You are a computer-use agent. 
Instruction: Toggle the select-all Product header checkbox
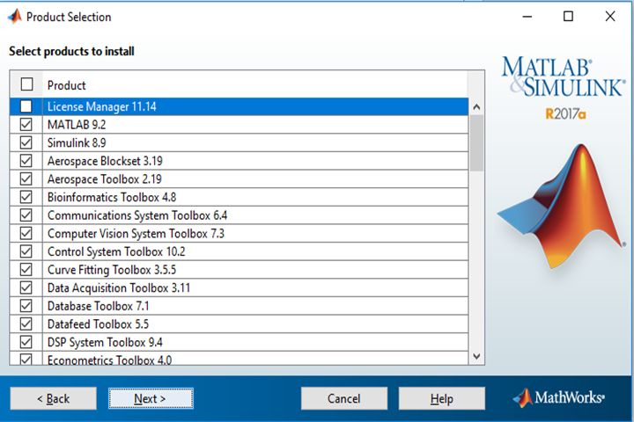[26, 84]
